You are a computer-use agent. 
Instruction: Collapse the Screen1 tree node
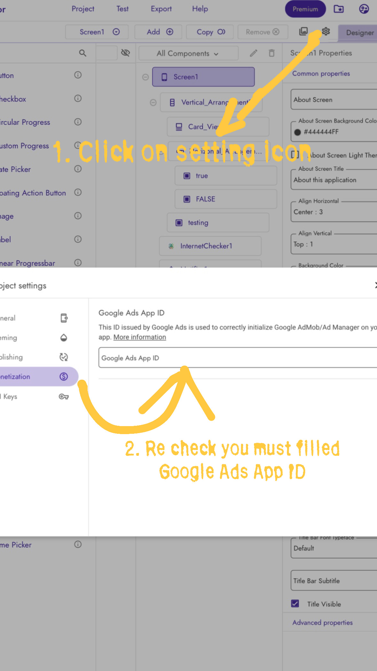click(145, 77)
